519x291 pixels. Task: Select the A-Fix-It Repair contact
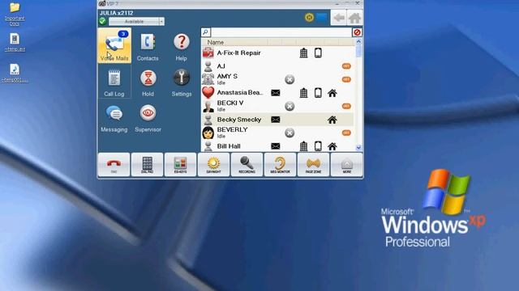pos(277,53)
